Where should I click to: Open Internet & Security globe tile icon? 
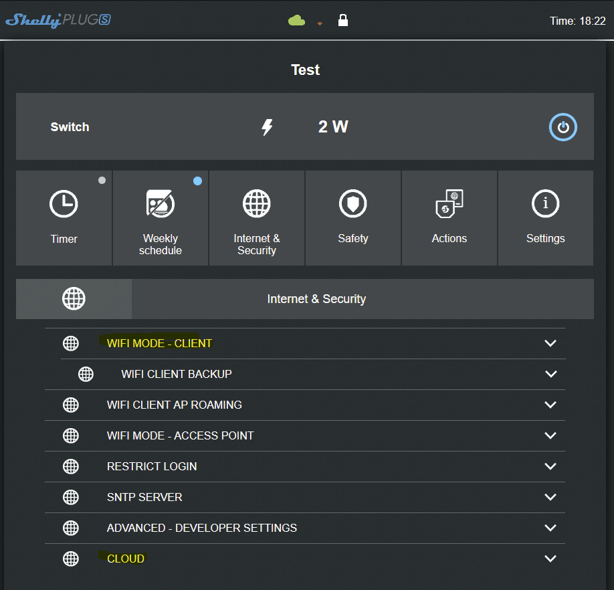pos(256,203)
